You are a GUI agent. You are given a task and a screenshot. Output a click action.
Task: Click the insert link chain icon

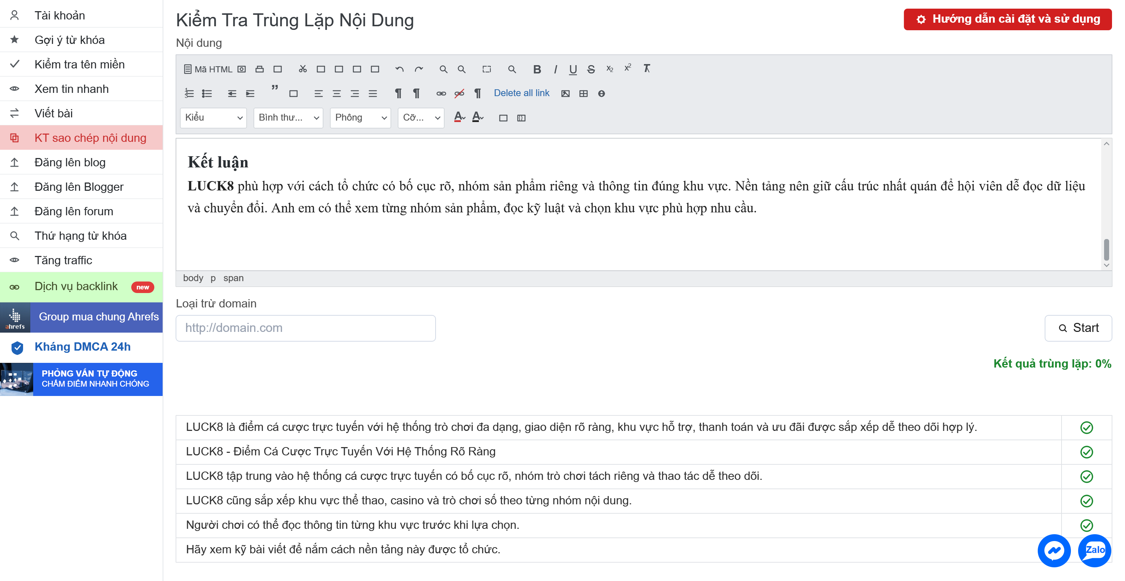click(x=441, y=93)
